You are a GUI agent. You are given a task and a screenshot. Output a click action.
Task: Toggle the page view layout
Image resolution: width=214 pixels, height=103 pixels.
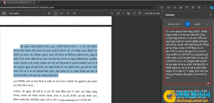click(x=74, y=13)
